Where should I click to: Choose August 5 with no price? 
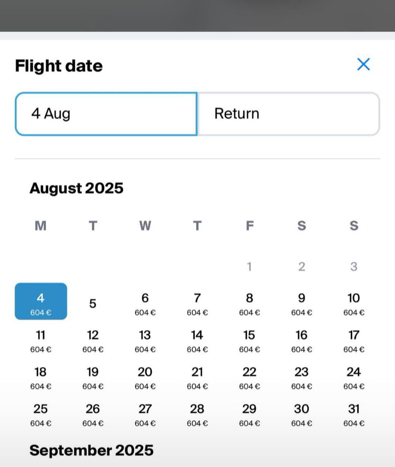coord(93,304)
